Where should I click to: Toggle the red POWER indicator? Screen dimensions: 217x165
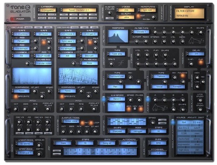point(12,19)
